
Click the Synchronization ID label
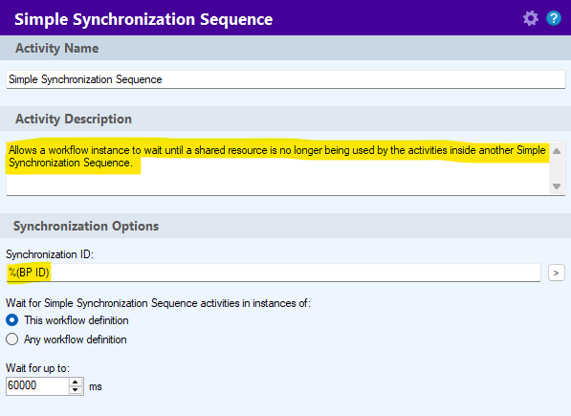(50, 254)
